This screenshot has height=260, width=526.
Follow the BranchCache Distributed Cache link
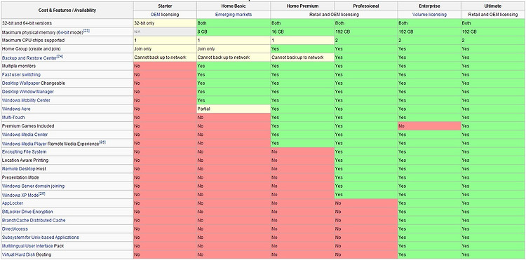point(34,221)
